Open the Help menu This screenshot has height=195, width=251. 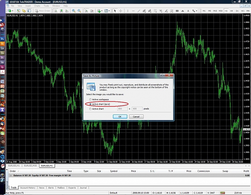coord(65,6)
